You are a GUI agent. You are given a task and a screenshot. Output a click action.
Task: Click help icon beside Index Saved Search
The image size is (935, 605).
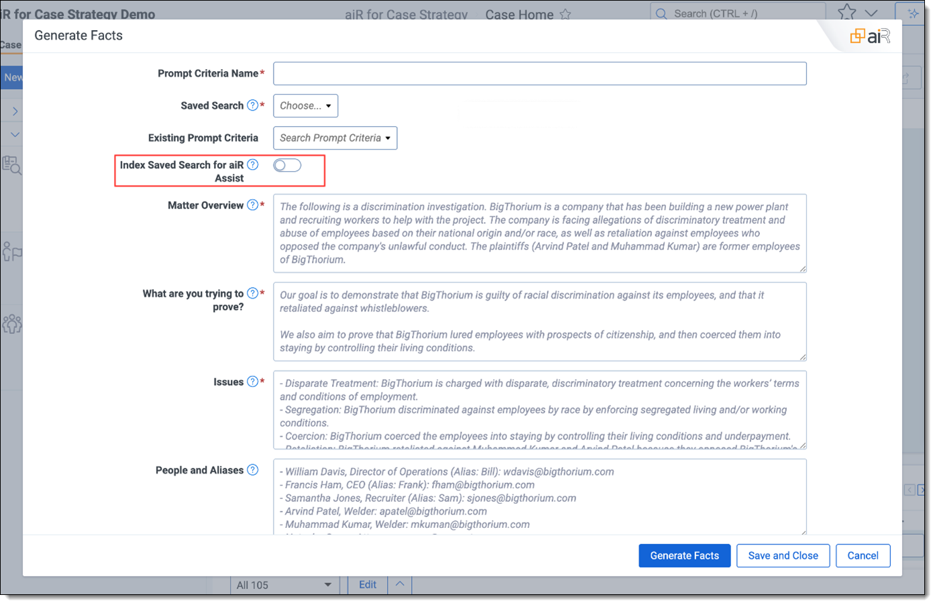click(252, 165)
